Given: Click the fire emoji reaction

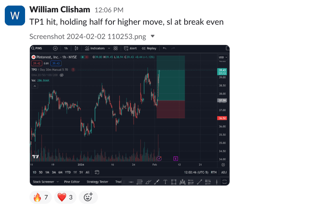Looking at the screenshot, I should pos(41,197).
